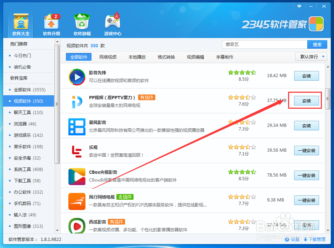Click the 暴风影音 title text
The height and width of the screenshot is (248, 334).
(97, 123)
